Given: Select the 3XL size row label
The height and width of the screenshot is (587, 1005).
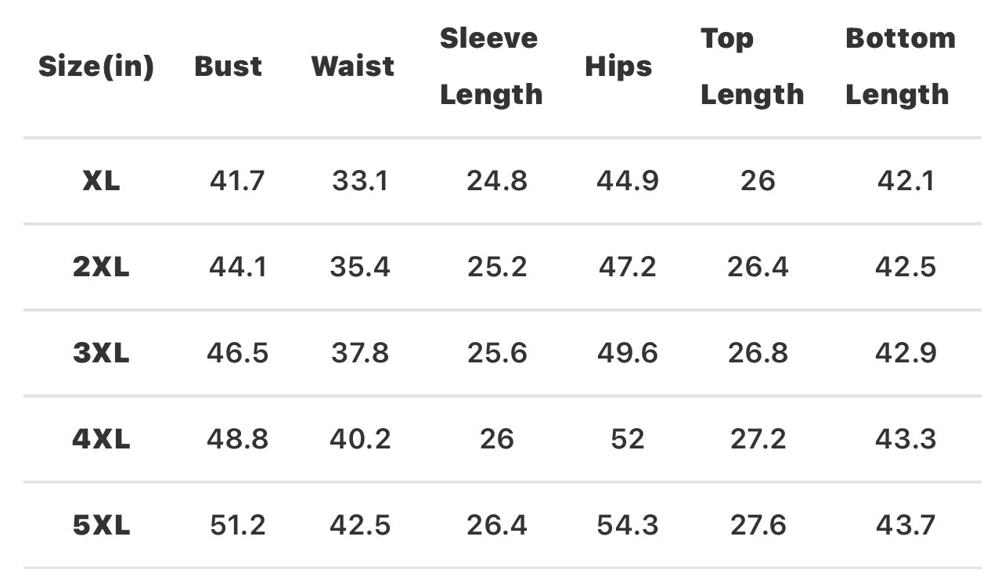Looking at the screenshot, I should tap(101, 354).
